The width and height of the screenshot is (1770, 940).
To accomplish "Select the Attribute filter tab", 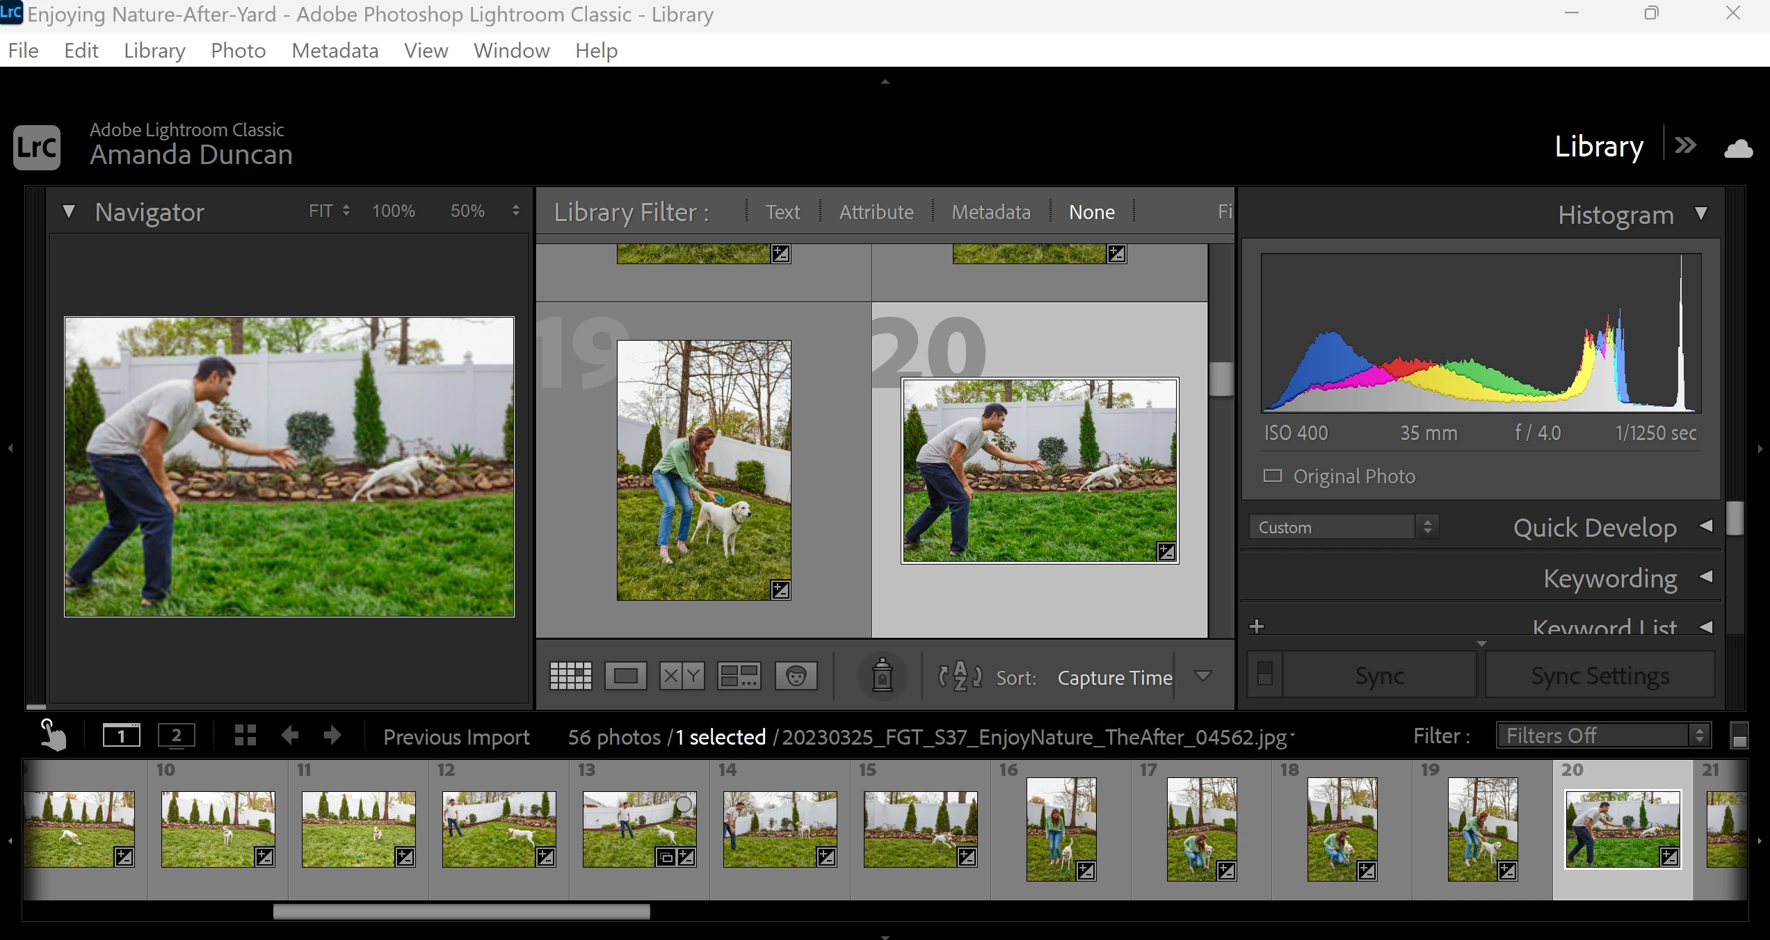I will pos(876,212).
